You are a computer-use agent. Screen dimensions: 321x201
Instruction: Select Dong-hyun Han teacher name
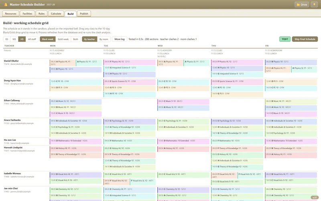click(x=13, y=81)
